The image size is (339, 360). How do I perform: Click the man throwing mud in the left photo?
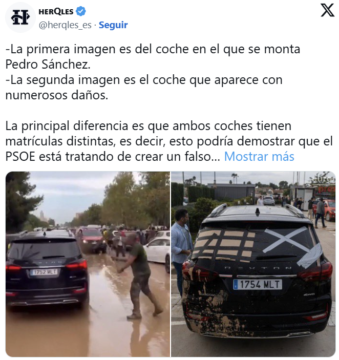point(138,276)
